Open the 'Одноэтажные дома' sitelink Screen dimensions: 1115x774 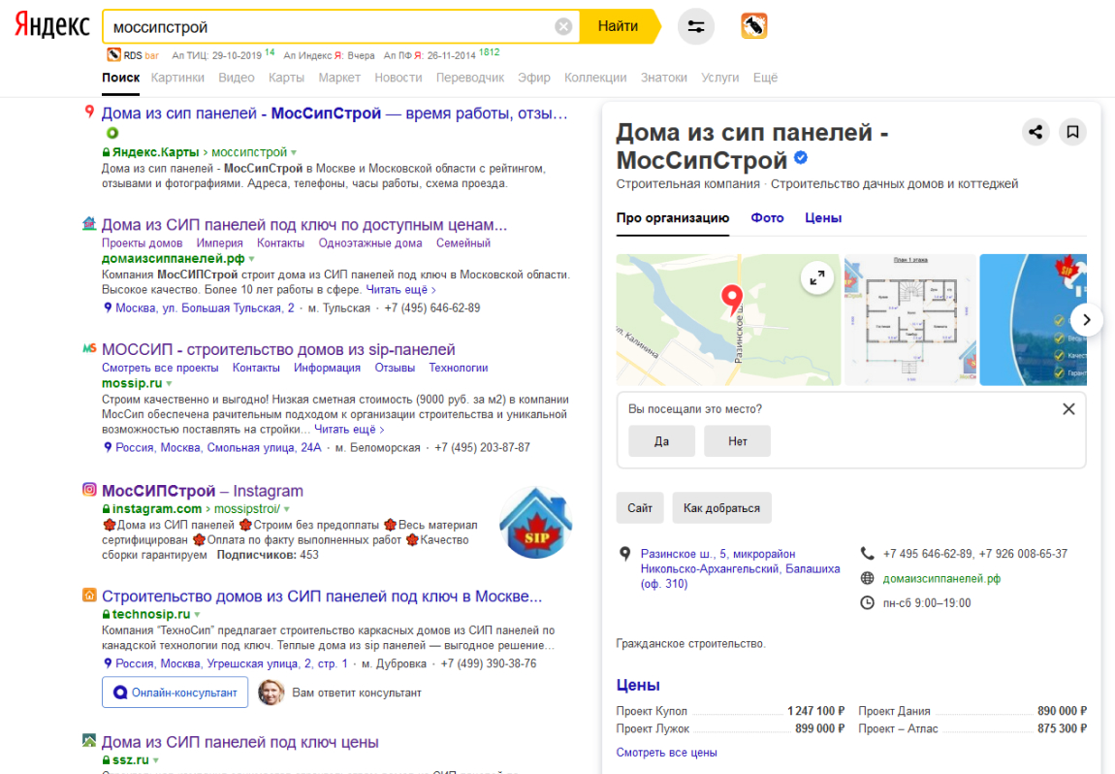click(x=370, y=242)
